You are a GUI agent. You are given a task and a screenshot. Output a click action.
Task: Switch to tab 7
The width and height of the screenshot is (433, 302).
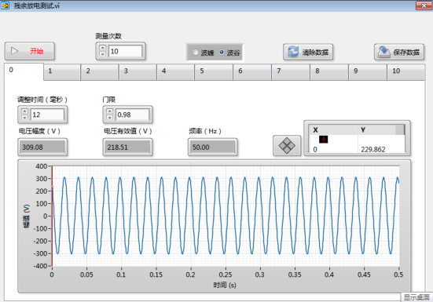pos(291,72)
